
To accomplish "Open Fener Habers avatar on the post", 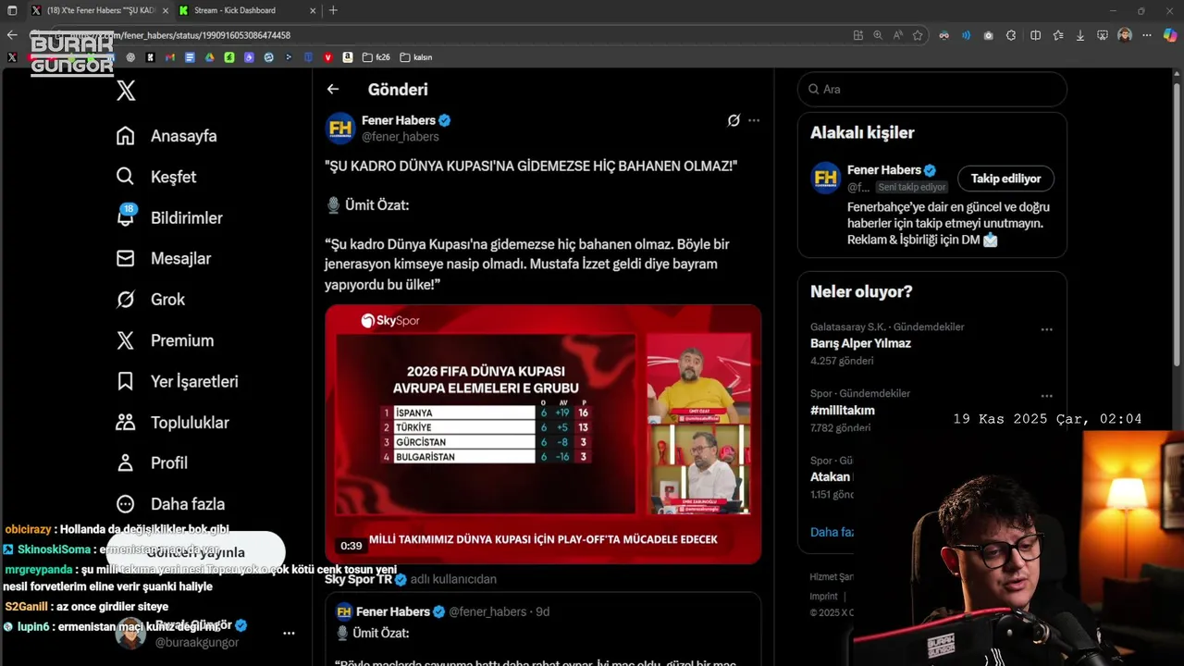I will [x=340, y=128].
